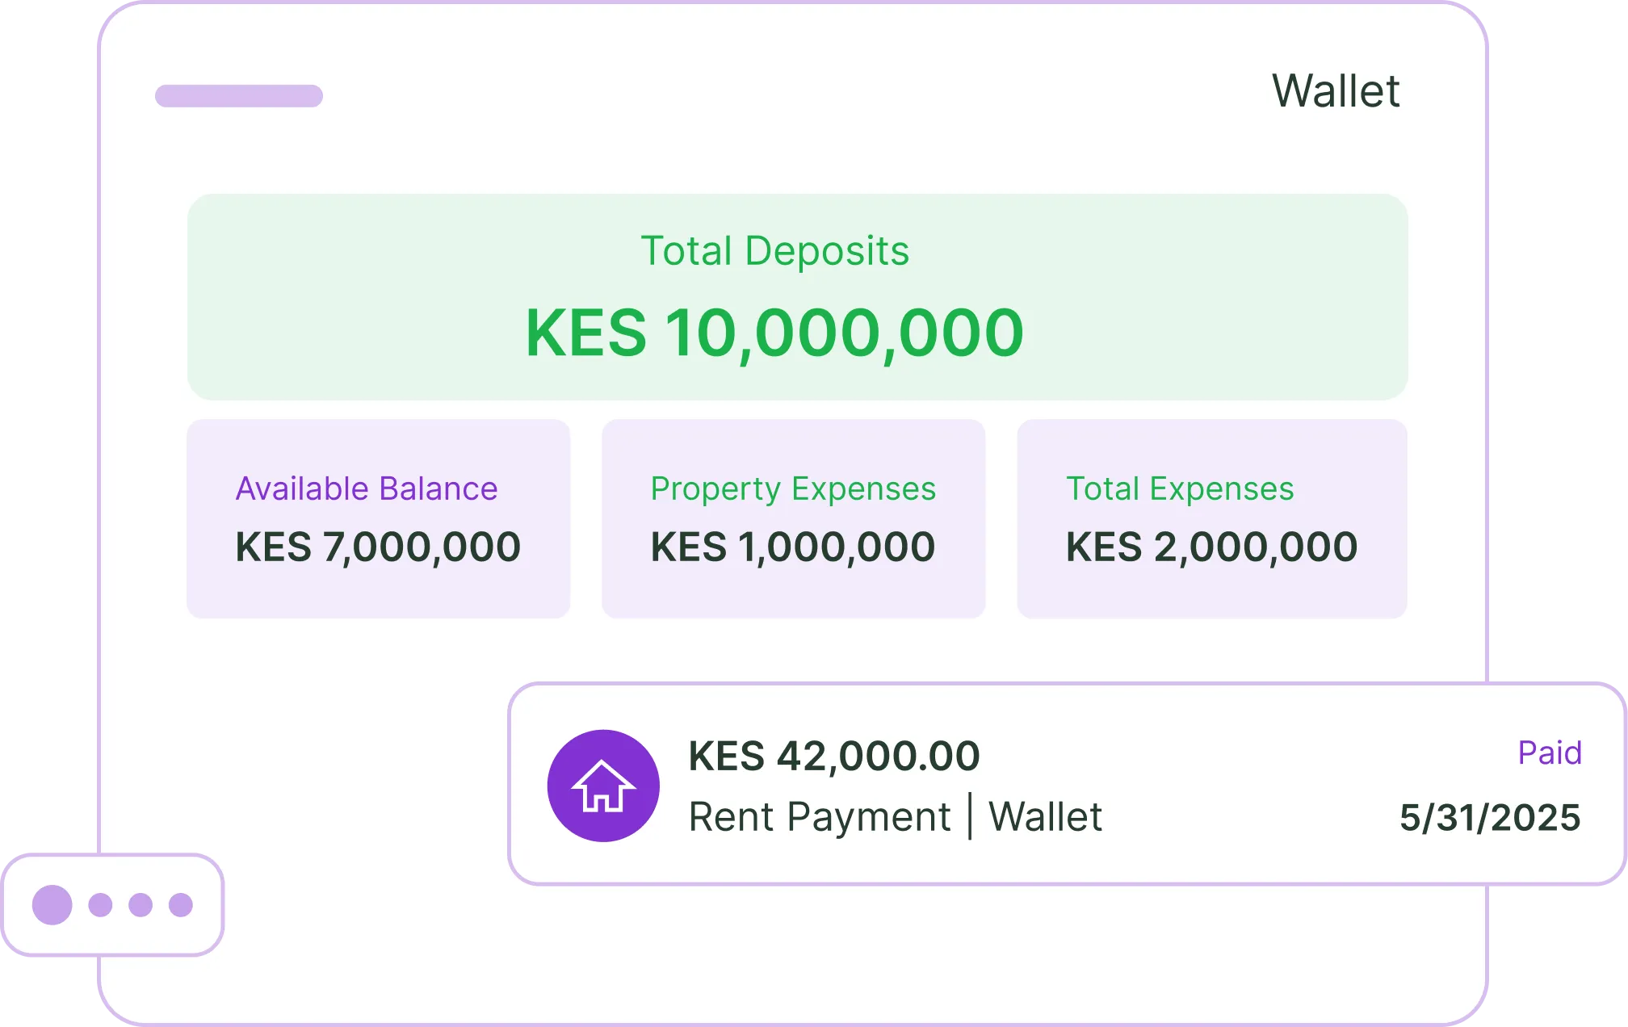Click the Paid status text

(x=1550, y=753)
